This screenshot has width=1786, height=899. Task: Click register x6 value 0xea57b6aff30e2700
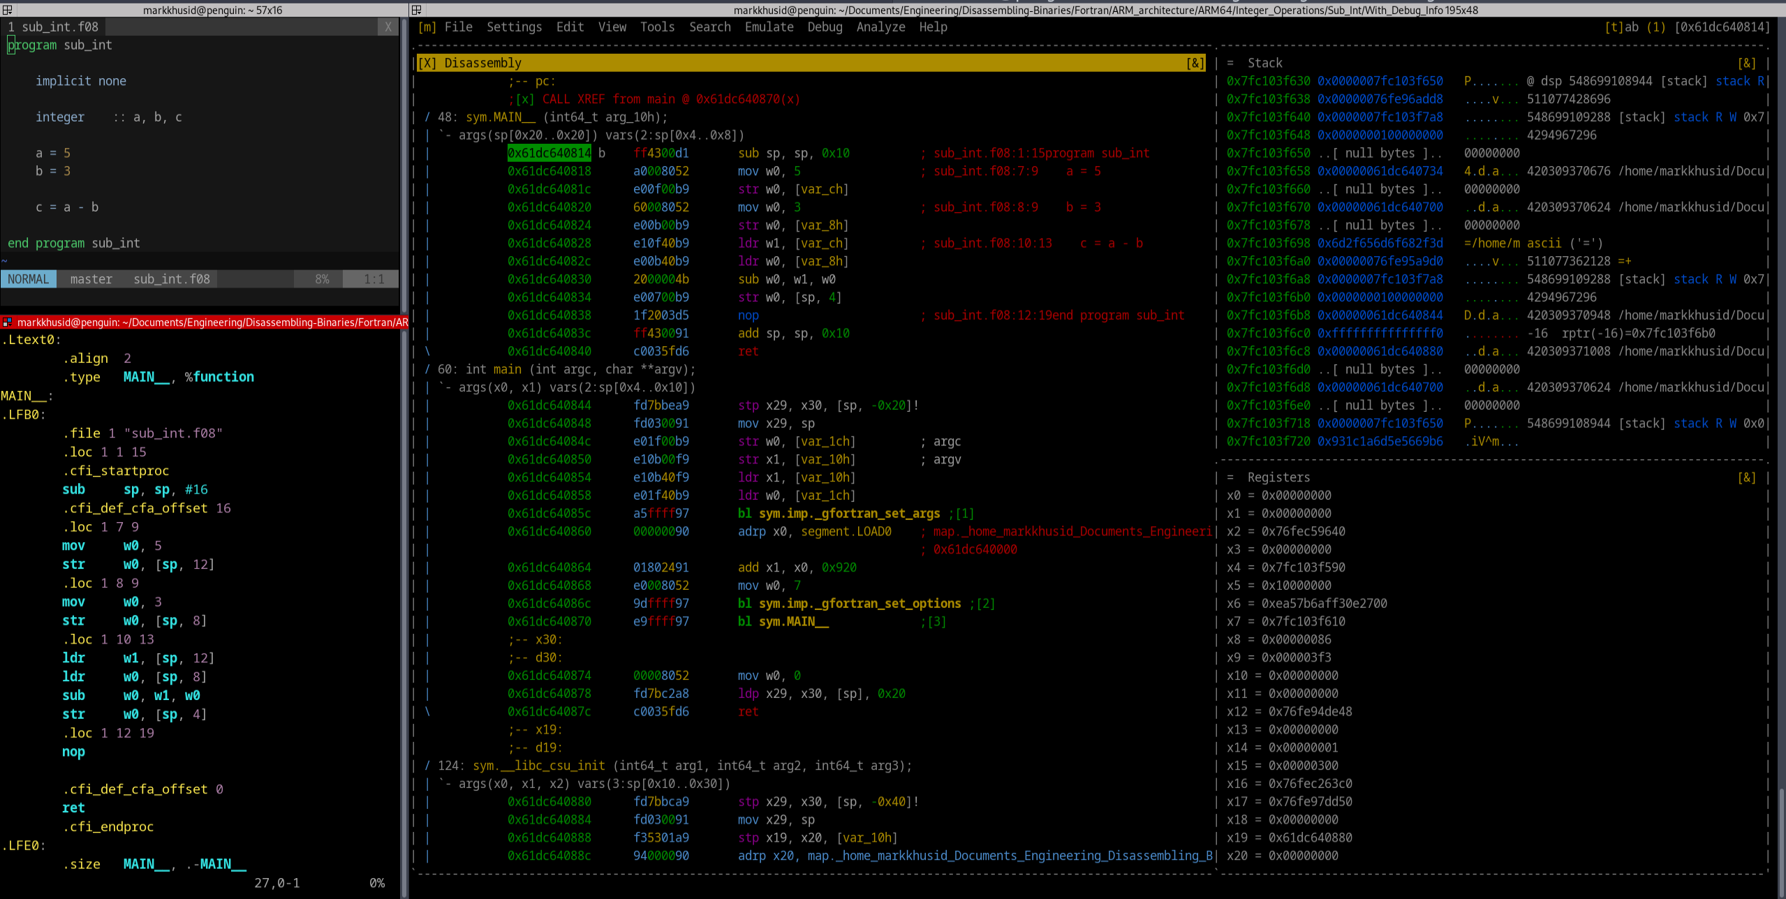click(x=1324, y=604)
